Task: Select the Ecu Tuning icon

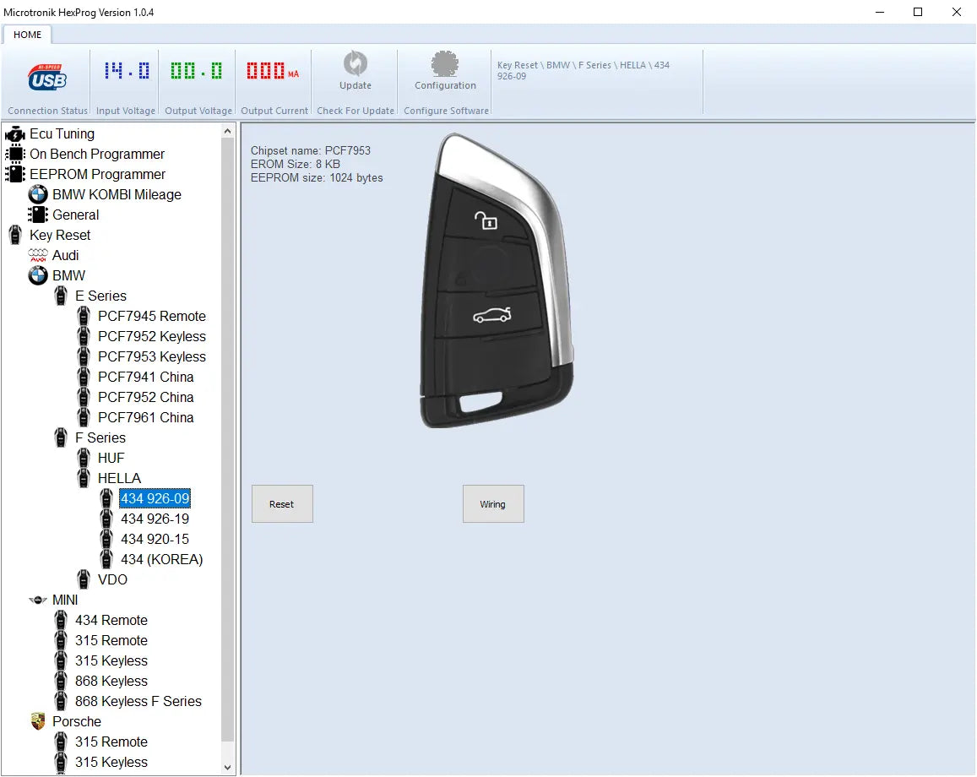Action: pos(15,133)
